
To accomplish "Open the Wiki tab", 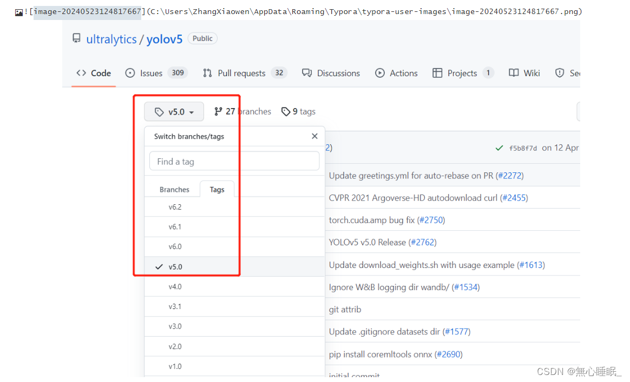I will point(524,73).
